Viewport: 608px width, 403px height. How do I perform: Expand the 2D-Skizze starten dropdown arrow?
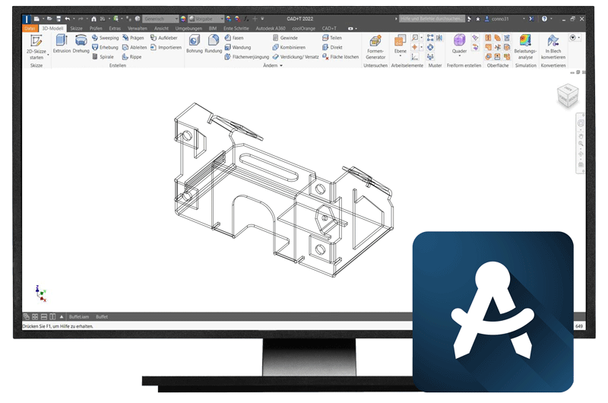pyautogui.click(x=48, y=55)
